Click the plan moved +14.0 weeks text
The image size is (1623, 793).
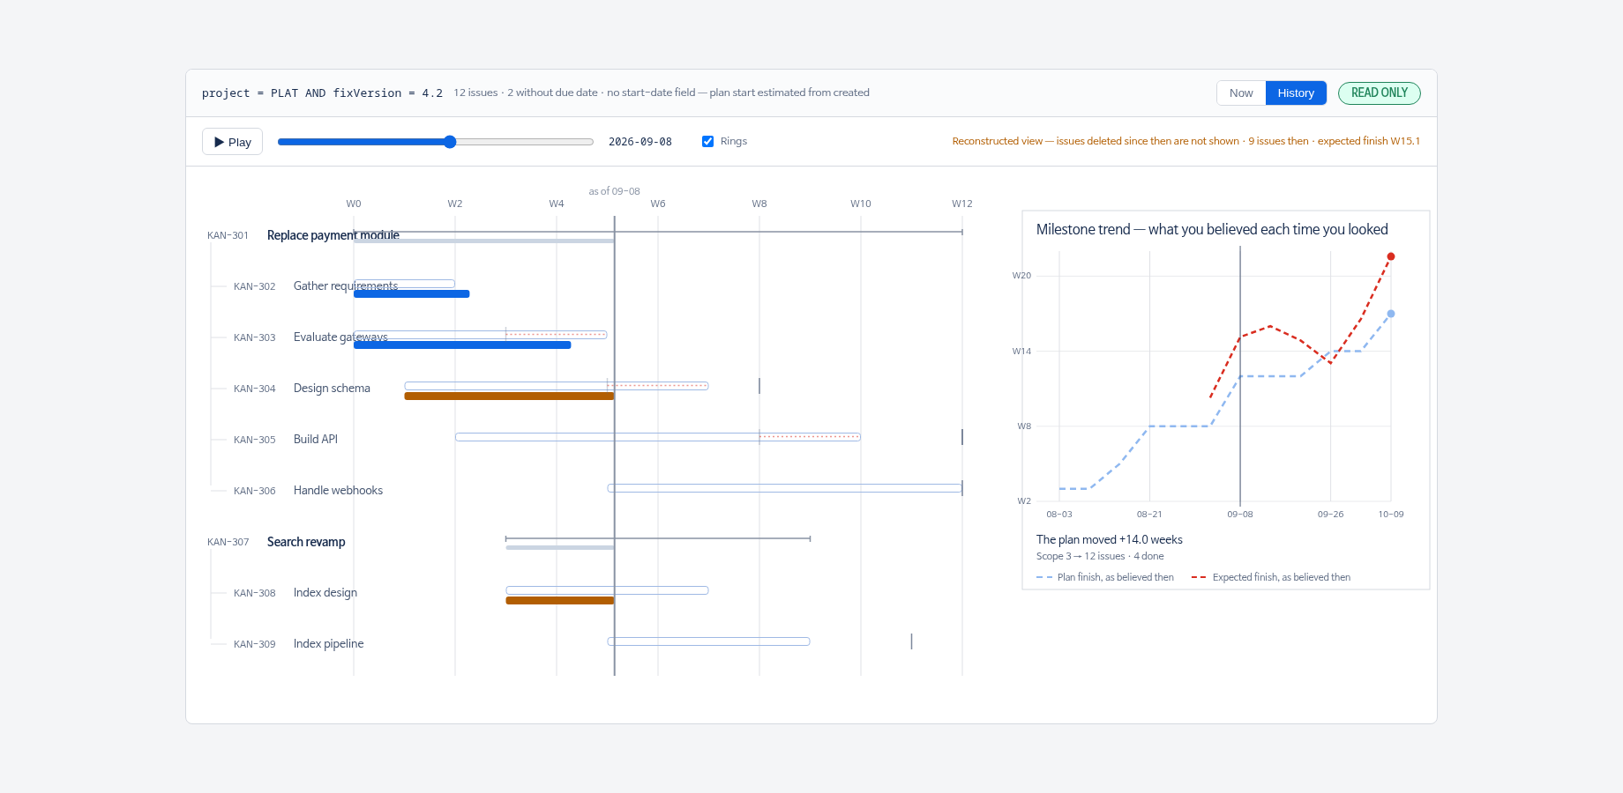[x=1110, y=539]
